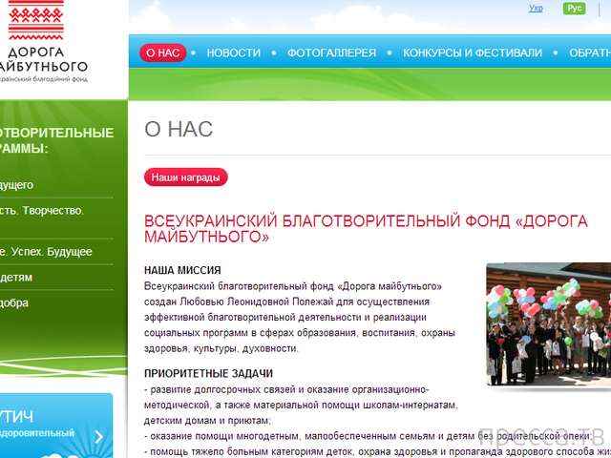
Task: Open the balloon event photo thumbnail
Action: coord(548,323)
